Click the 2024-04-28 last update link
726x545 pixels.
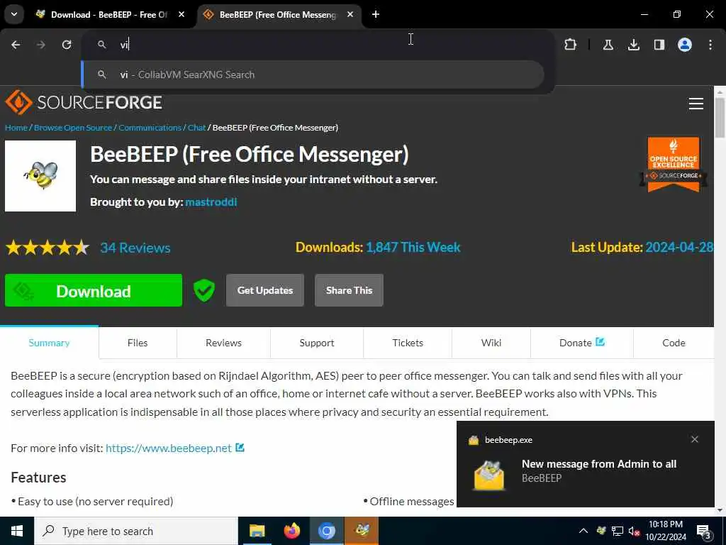click(x=678, y=247)
